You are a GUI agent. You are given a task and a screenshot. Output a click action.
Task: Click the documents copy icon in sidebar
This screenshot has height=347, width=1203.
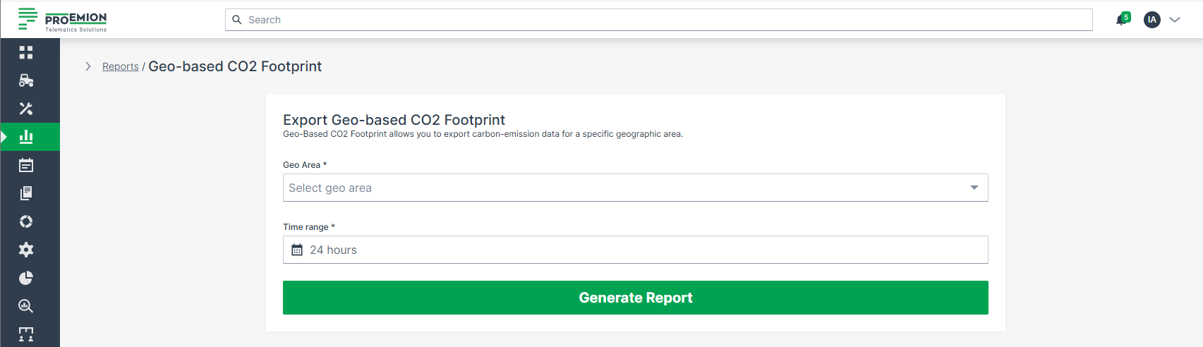click(x=26, y=193)
